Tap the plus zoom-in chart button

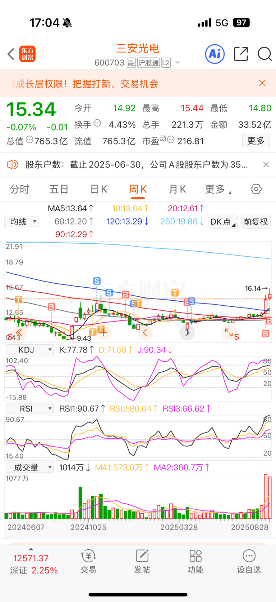(x=103, y=332)
